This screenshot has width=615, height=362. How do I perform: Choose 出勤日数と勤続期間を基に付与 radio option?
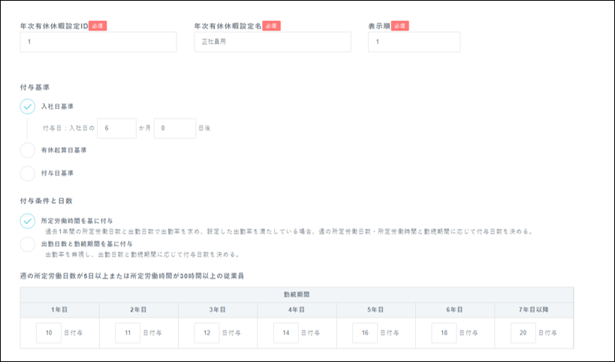pos(28,244)
